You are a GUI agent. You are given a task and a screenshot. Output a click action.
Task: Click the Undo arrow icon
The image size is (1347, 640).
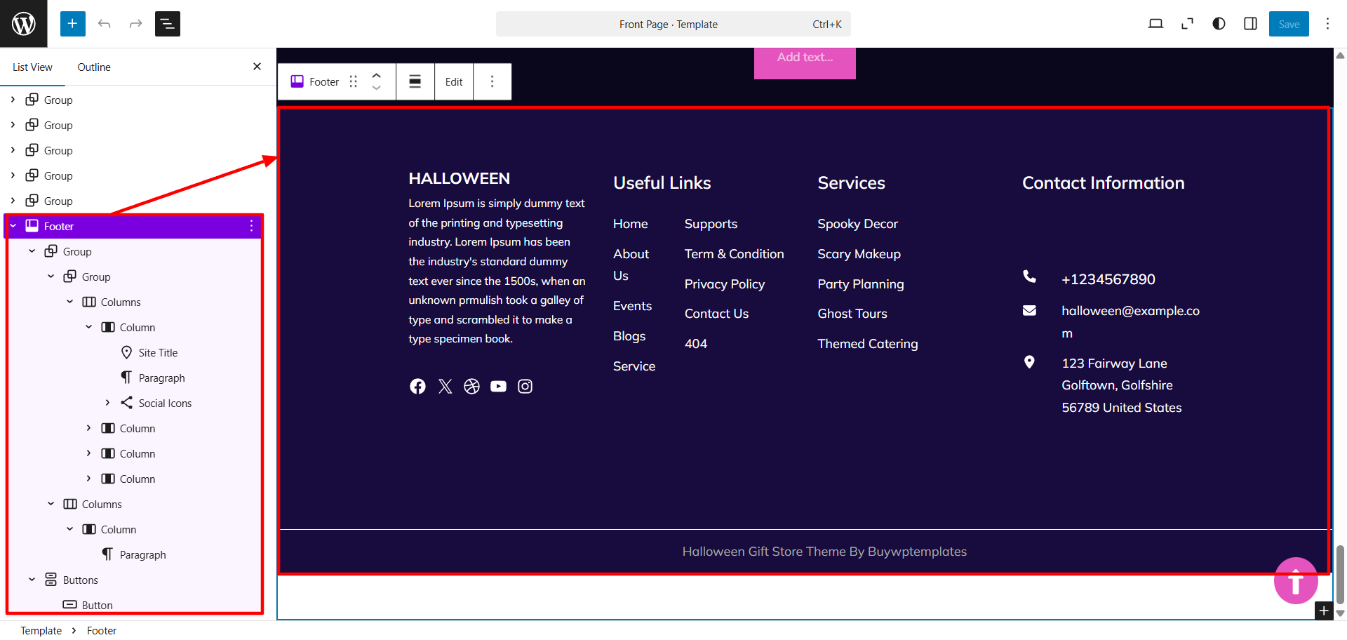105,24
